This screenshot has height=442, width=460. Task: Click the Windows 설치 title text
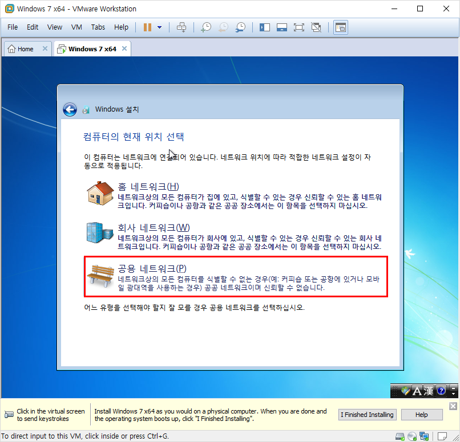[x=117, y=109]
